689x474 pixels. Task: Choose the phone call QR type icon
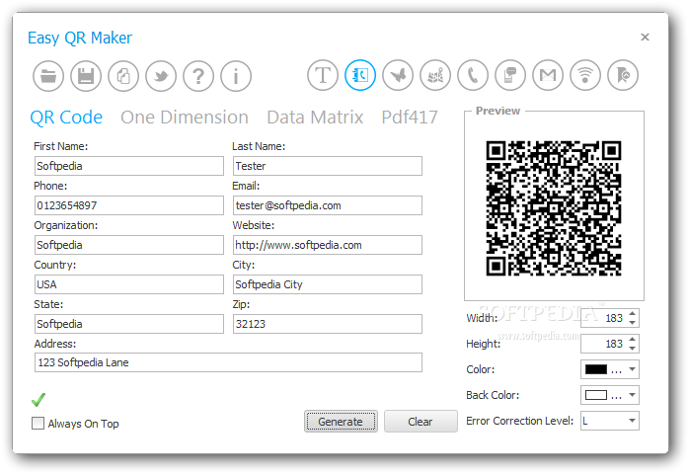click(x=473, y=75)
